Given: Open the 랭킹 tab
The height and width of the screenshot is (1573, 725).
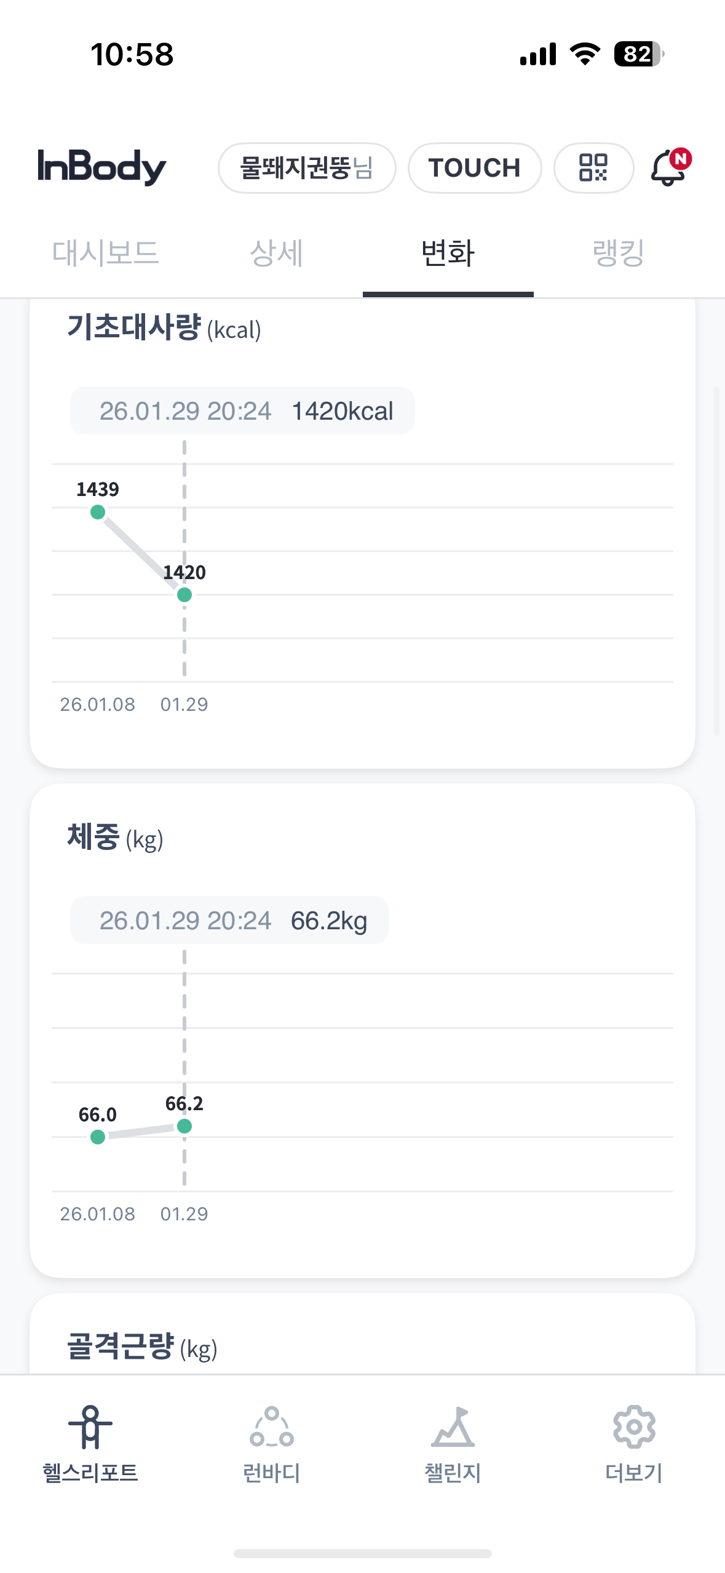Looking at the screenshot, I should tap(619, 253).
